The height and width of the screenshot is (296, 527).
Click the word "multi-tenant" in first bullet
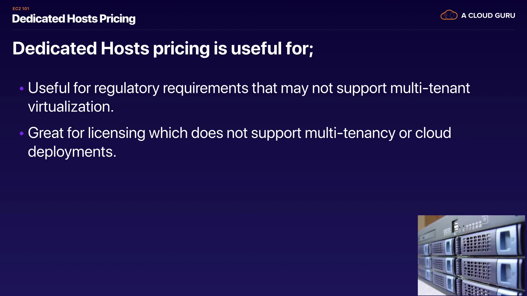pyautogui.click(x=430, y=88)
